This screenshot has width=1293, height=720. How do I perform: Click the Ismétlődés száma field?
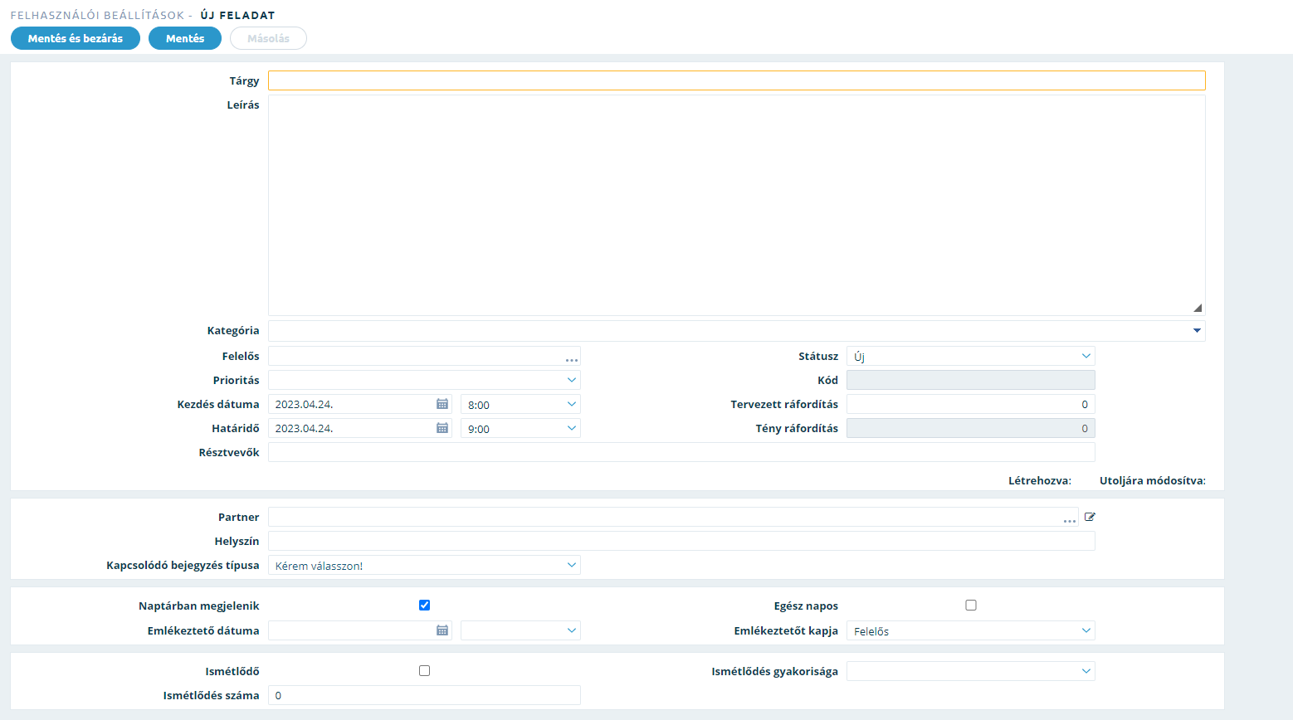point(424,695)
